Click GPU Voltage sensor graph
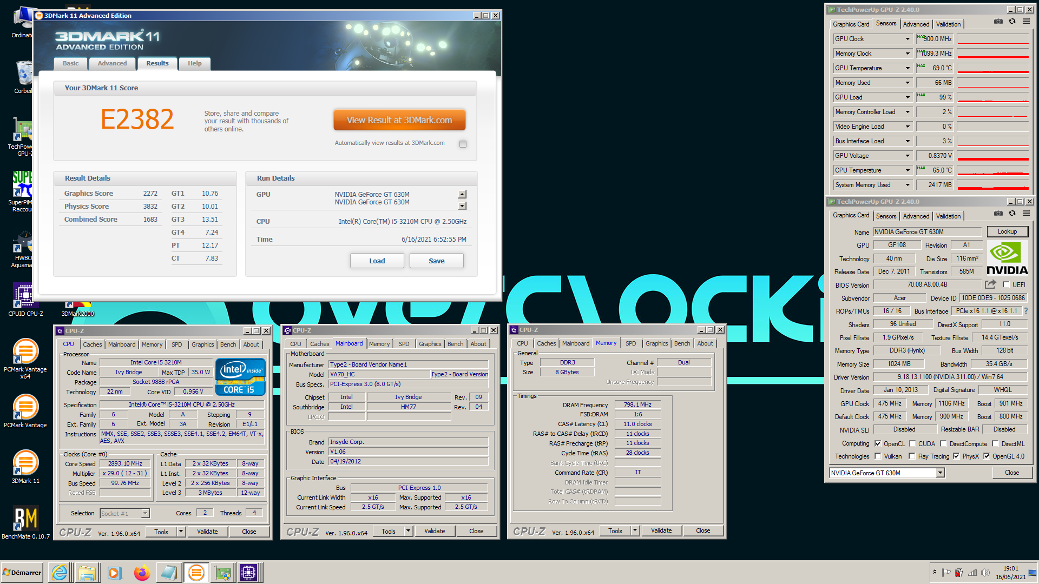This screenshot has width=1039, height=584. [992, 156]
